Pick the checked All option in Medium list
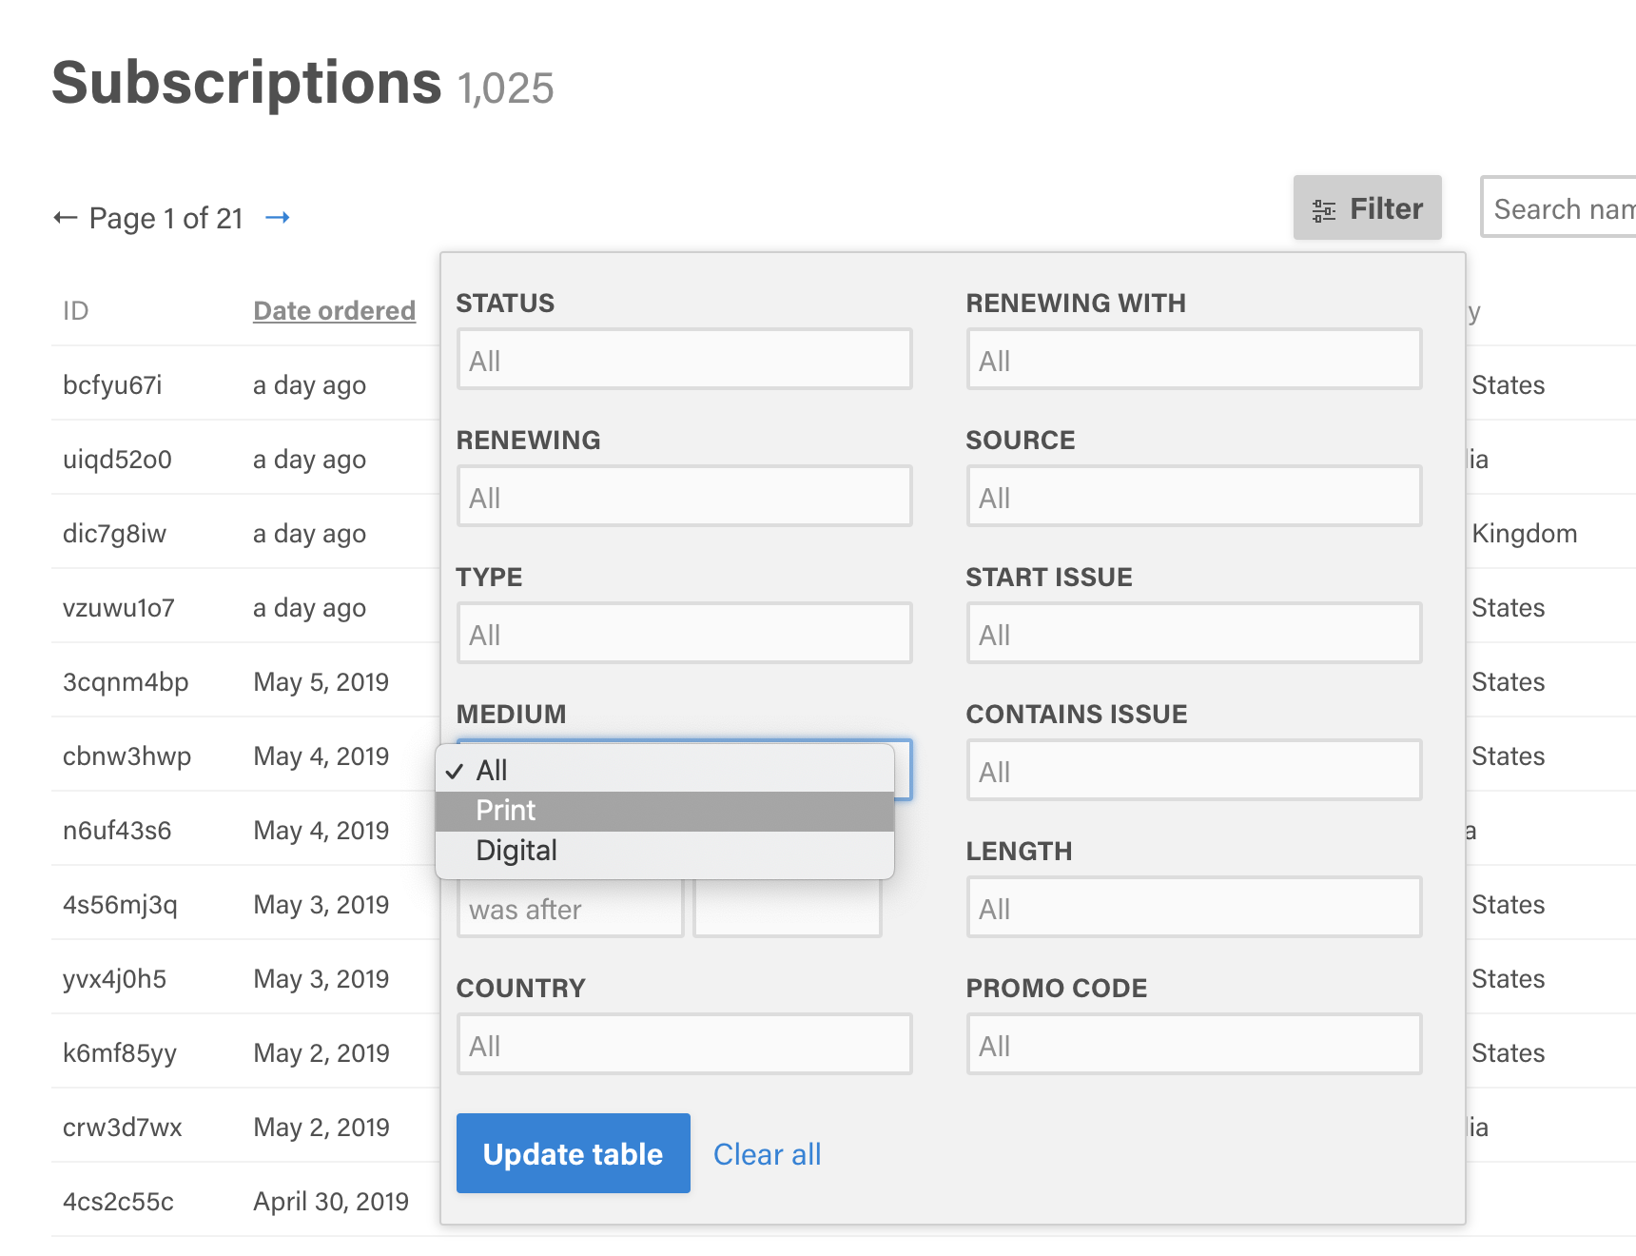The height and width of the screenshot is (1256, 1636). click(x=665, y=771)
